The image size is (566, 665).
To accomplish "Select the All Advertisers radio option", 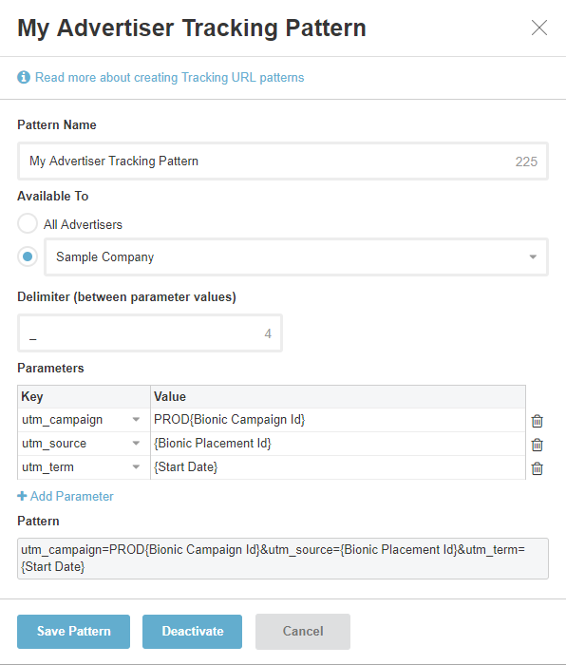I will click(x=28, y=223).
